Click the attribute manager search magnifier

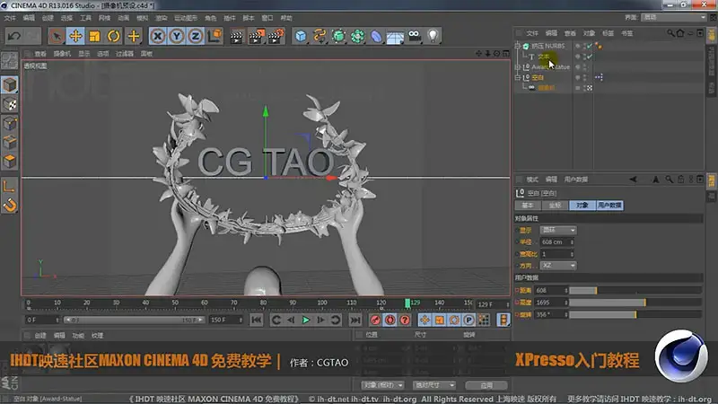(x=669, y=179)
